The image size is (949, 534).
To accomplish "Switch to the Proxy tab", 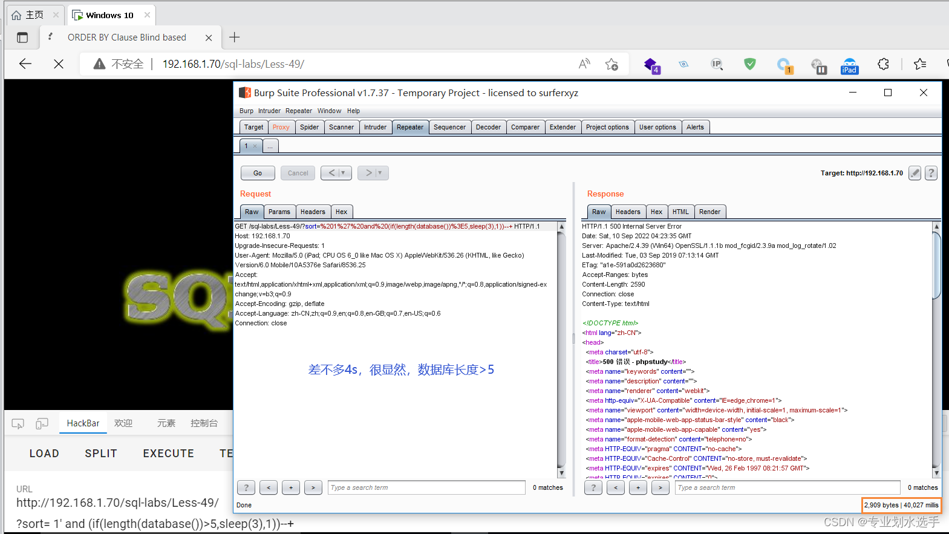I will (x=281, y=127).
